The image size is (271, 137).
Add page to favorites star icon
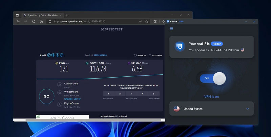coord(147,21)
